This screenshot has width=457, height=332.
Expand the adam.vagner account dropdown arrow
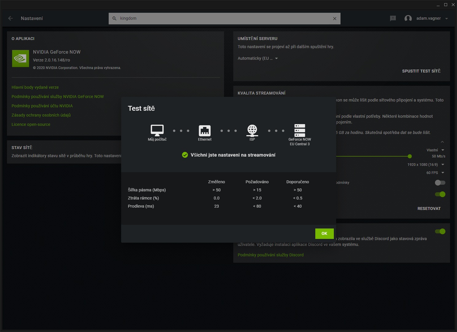[447, 18]
